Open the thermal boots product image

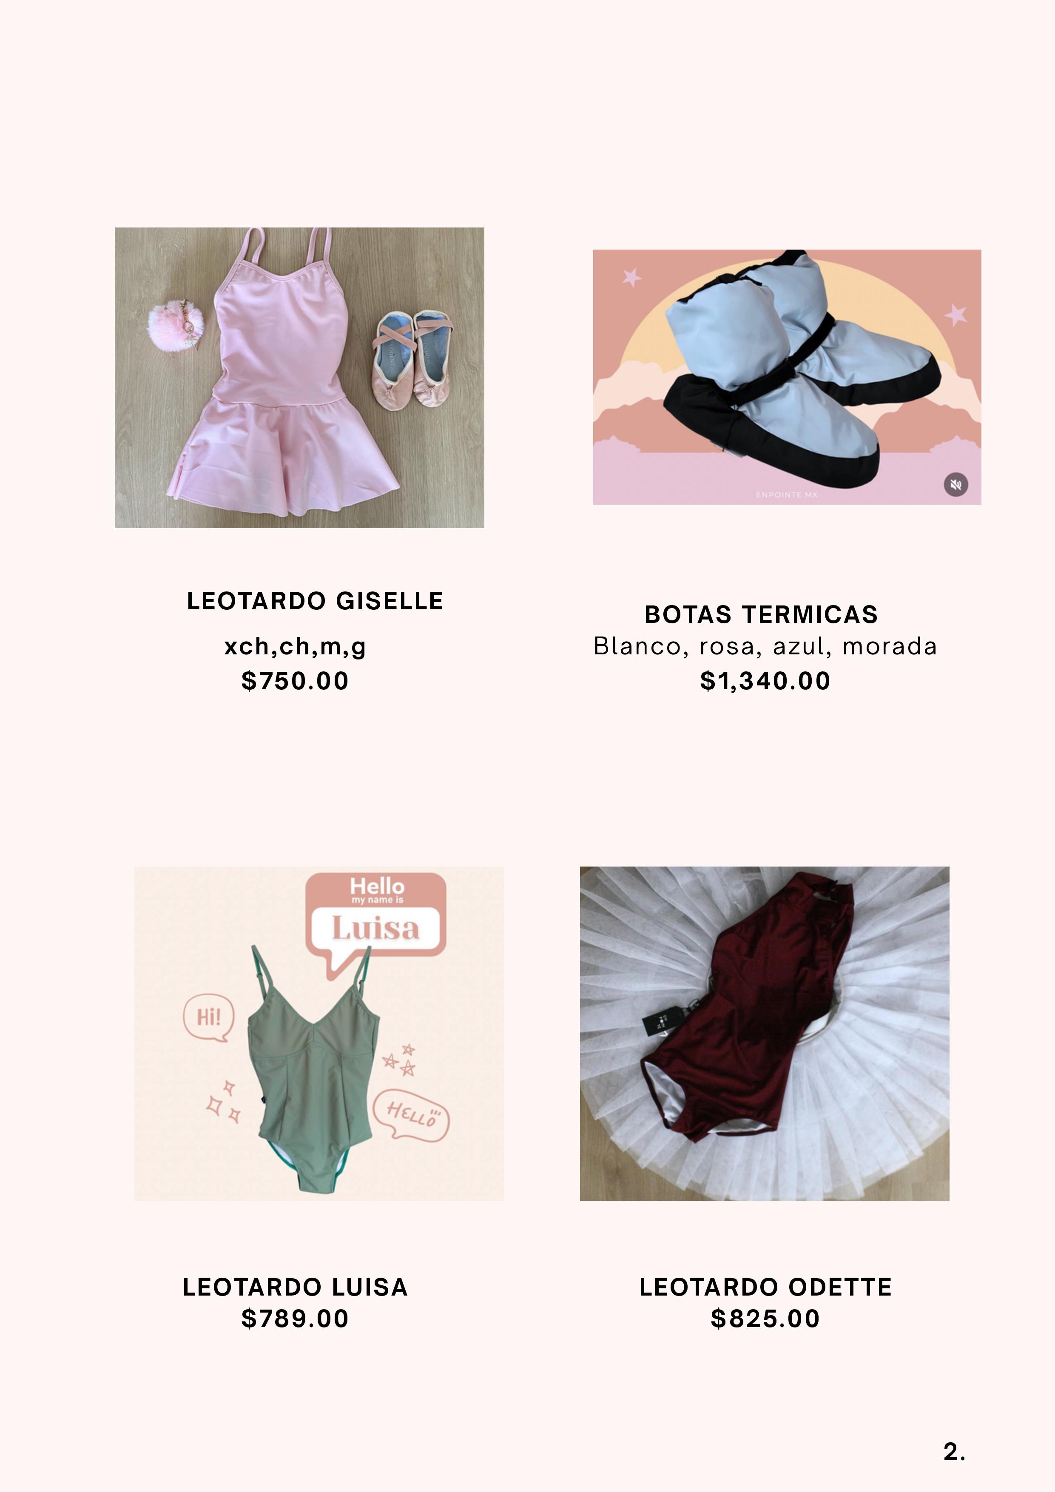point(787,377)
